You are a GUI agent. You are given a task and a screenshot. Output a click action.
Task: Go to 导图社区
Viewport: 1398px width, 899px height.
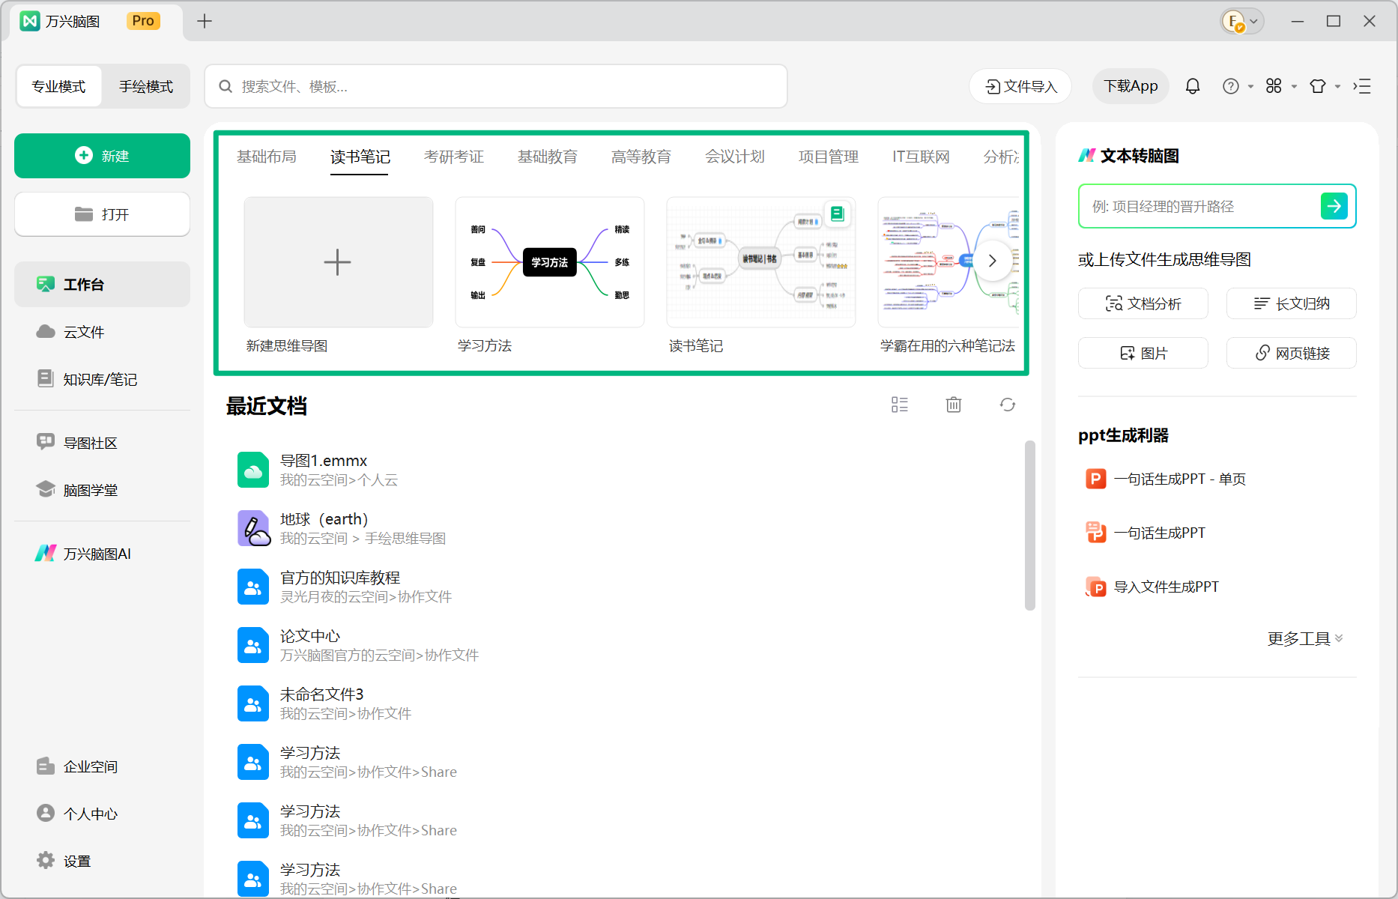pos(102,443)
